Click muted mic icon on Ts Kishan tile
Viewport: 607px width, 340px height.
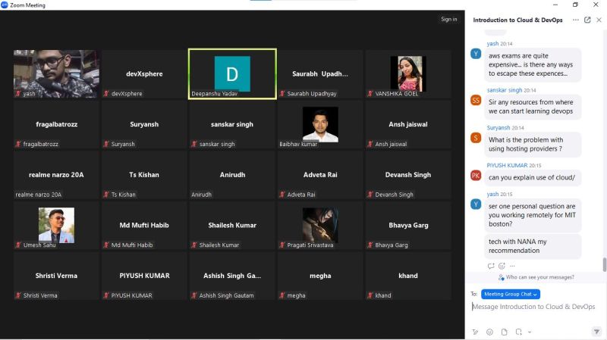pyautogui.click(x=106, y=195)
